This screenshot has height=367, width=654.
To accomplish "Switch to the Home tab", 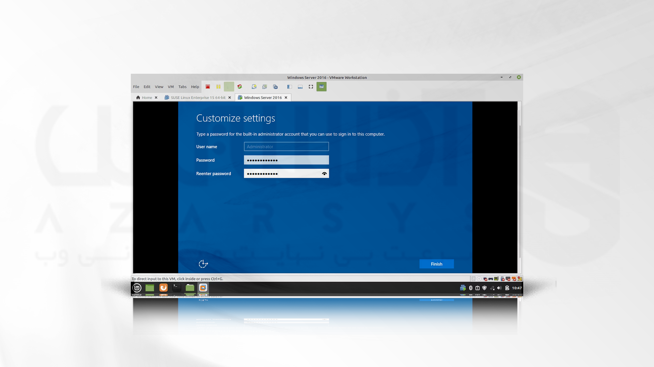I will tap(147, 98).
